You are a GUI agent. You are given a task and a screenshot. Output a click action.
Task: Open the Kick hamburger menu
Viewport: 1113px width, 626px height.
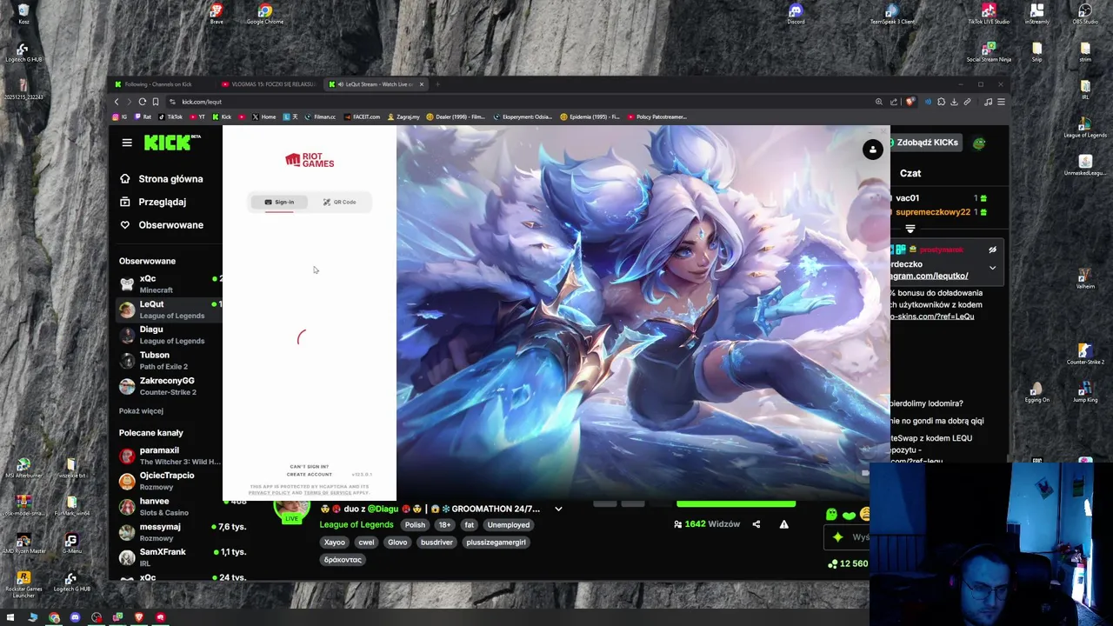(x=127, y=143)
